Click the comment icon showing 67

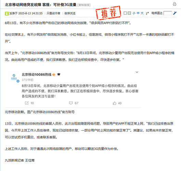point(71,103)
